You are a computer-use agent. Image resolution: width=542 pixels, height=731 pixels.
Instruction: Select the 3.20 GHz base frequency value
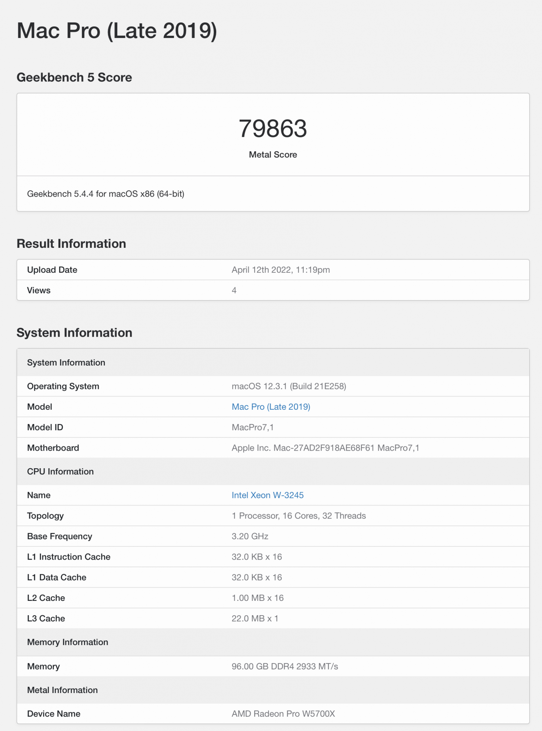click(x=250, y=536)
